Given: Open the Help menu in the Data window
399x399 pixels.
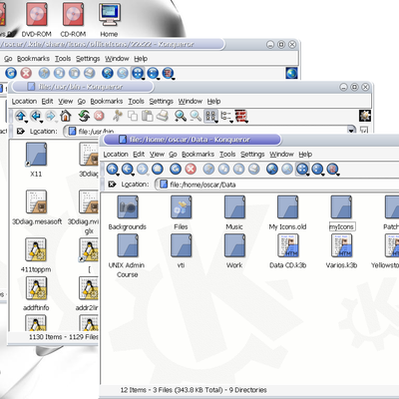Looking at the screenshot, I should point(305,154).
